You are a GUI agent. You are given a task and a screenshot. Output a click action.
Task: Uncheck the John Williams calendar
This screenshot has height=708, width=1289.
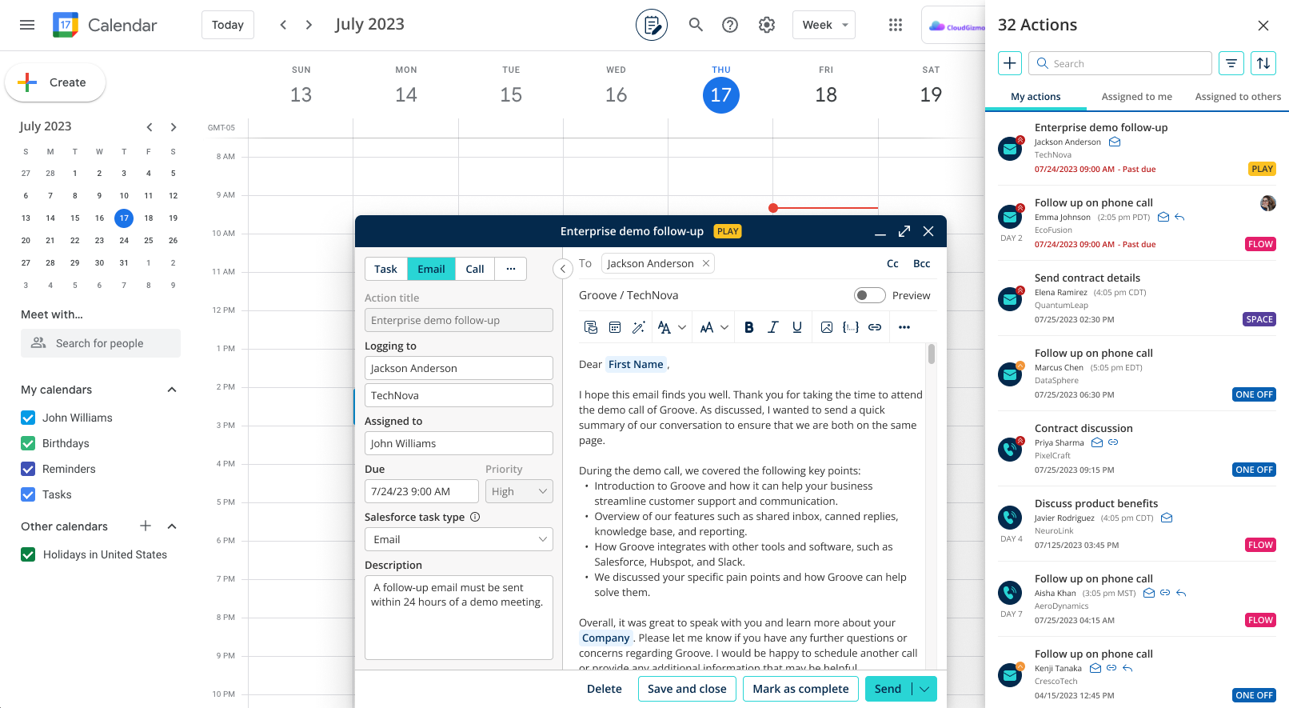[x=28, y=418]
